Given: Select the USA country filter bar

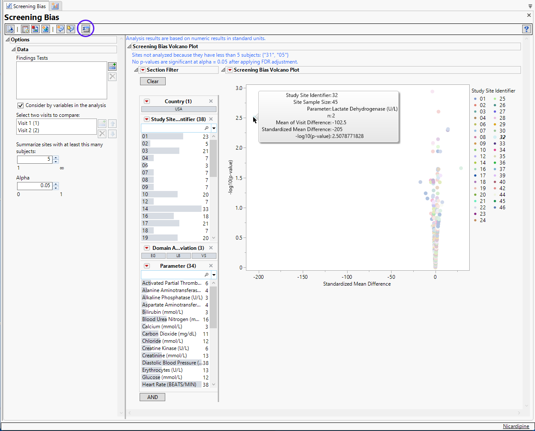Looking at the screenshot, I should click(178, 109).
